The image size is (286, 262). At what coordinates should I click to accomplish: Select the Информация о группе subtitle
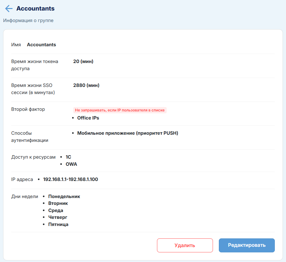[x=28, y=20]
